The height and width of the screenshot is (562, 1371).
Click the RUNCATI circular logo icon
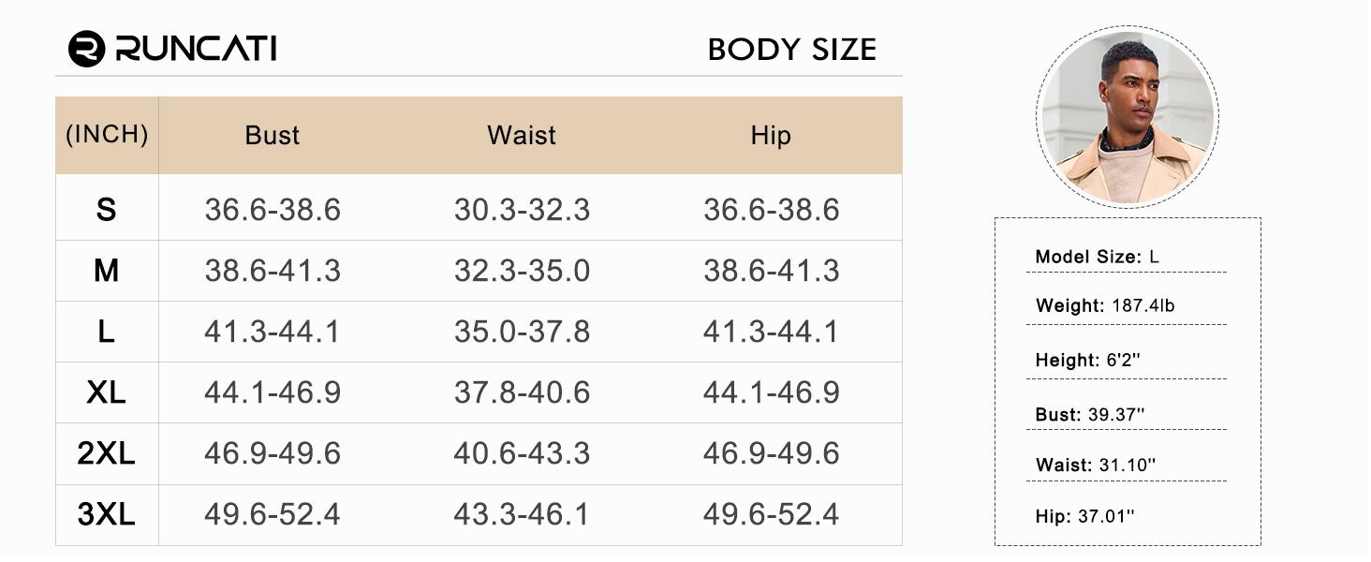coord(86,49)
